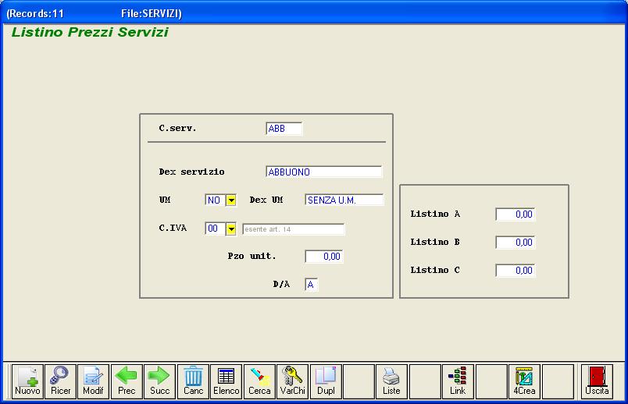The image size is (628, 404).
Task: Click the UM code field NO
Action: (x=216, y=200)
